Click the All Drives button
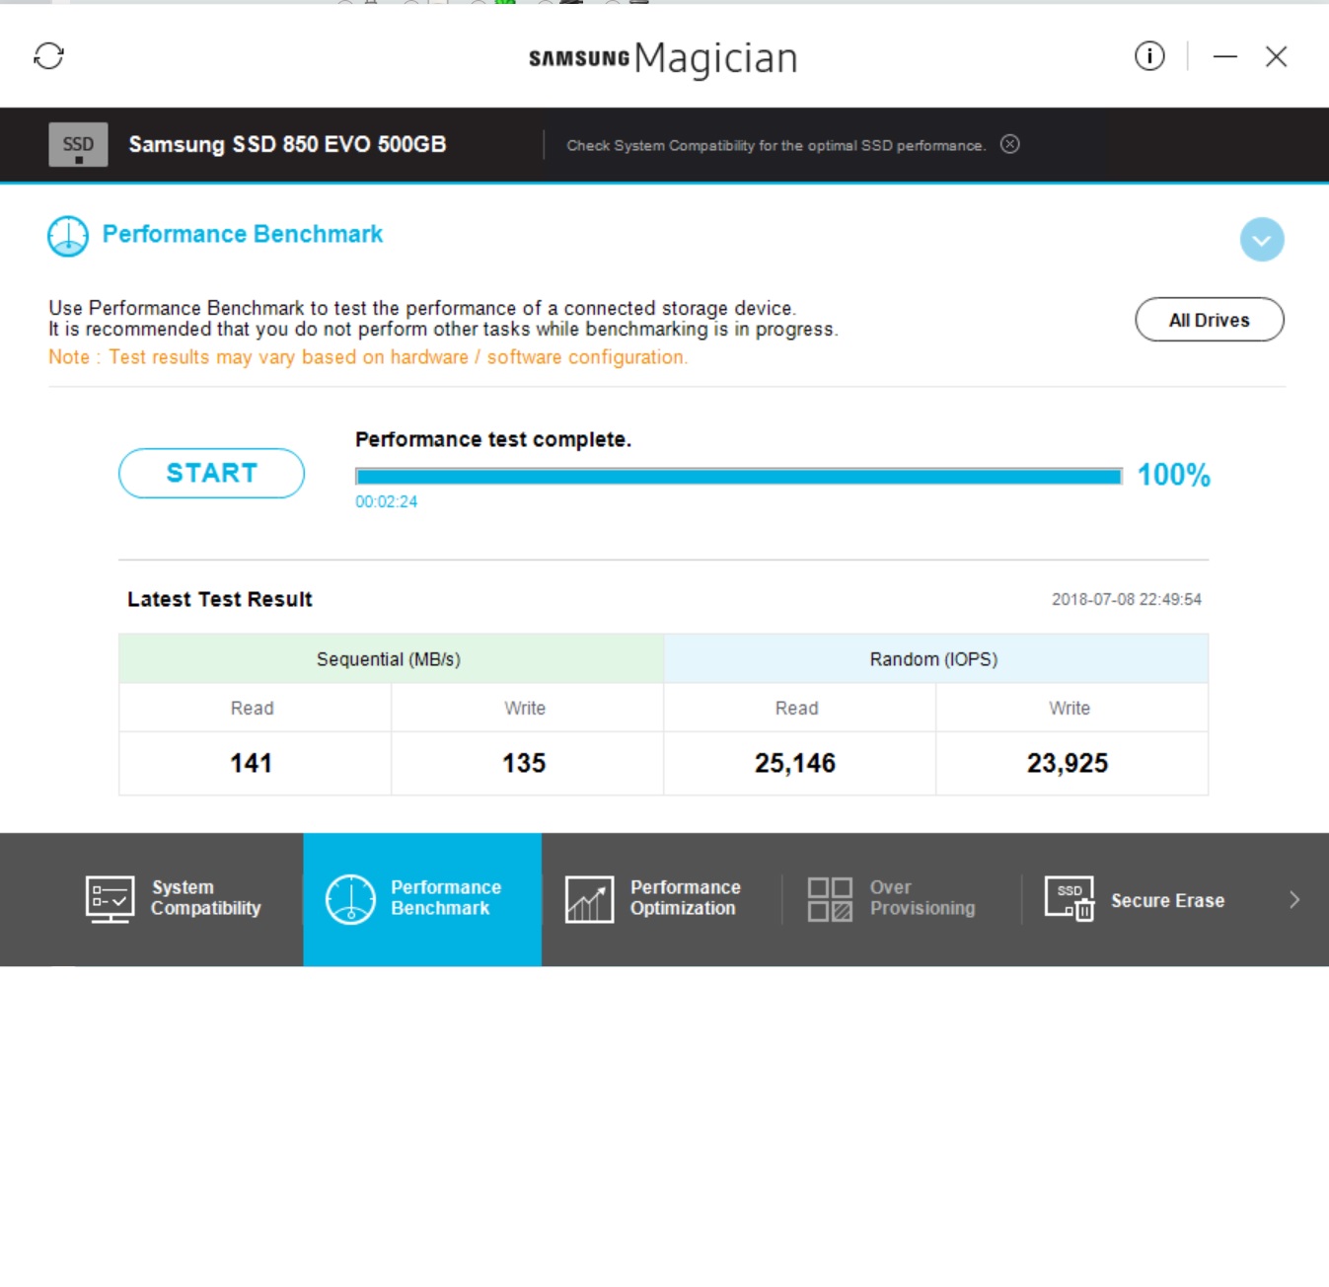Viewport: 1329px width, 1287px height. click(x=1210, y=320)
